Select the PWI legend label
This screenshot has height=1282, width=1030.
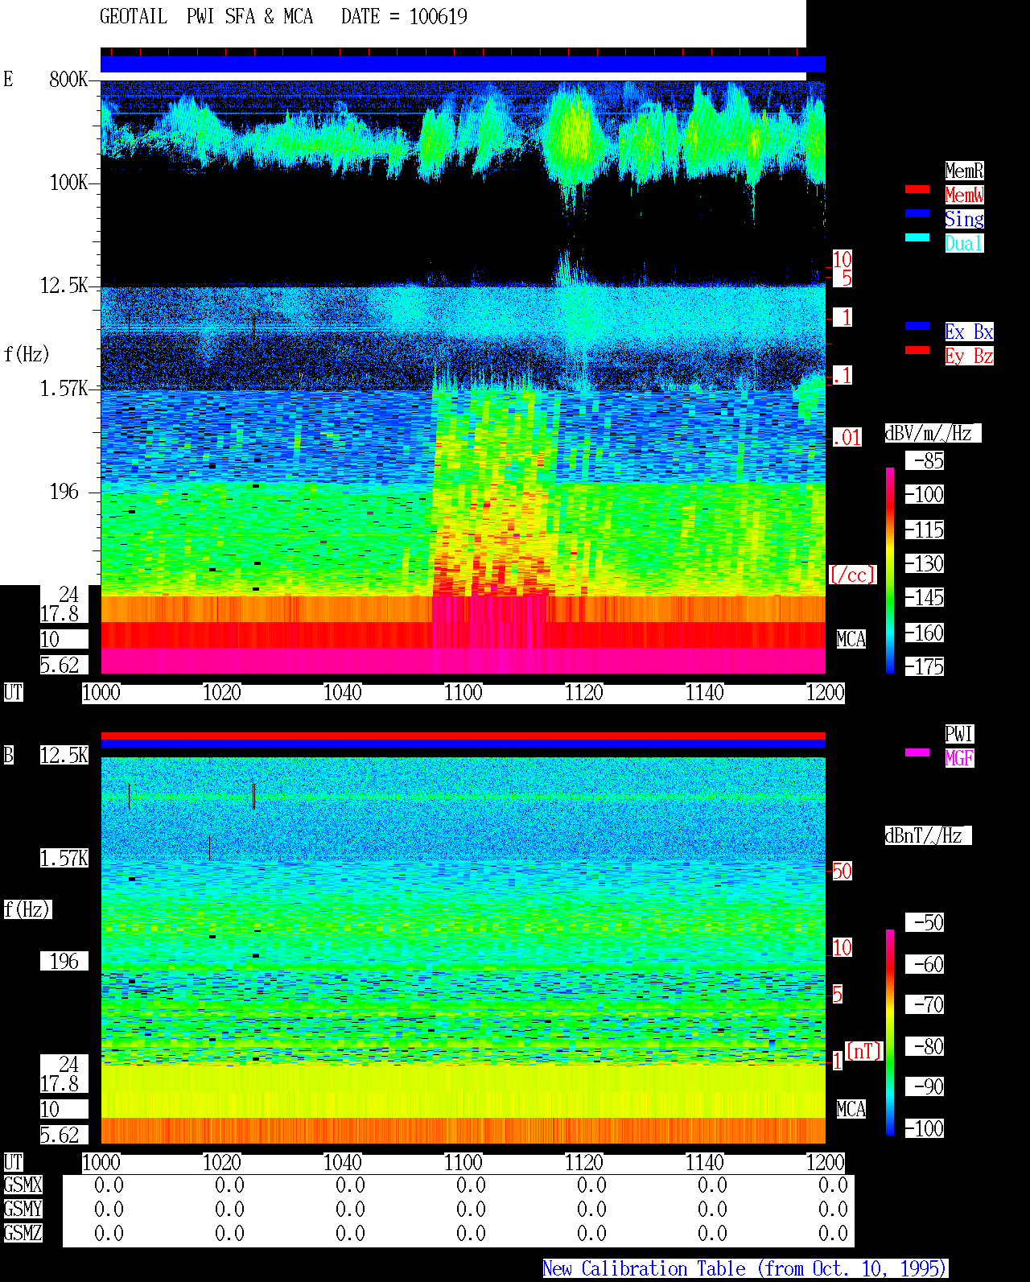959,734
